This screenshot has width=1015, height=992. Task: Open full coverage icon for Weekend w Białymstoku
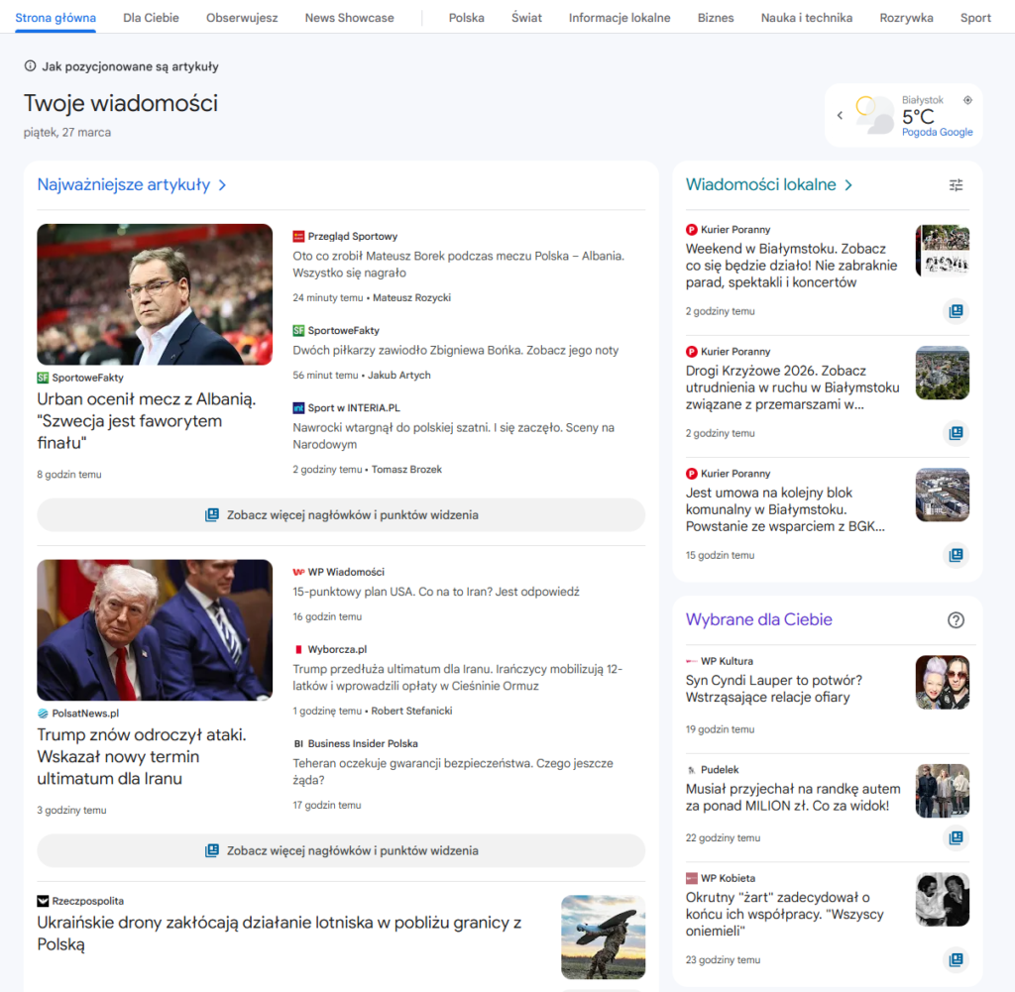coord(956,311)
